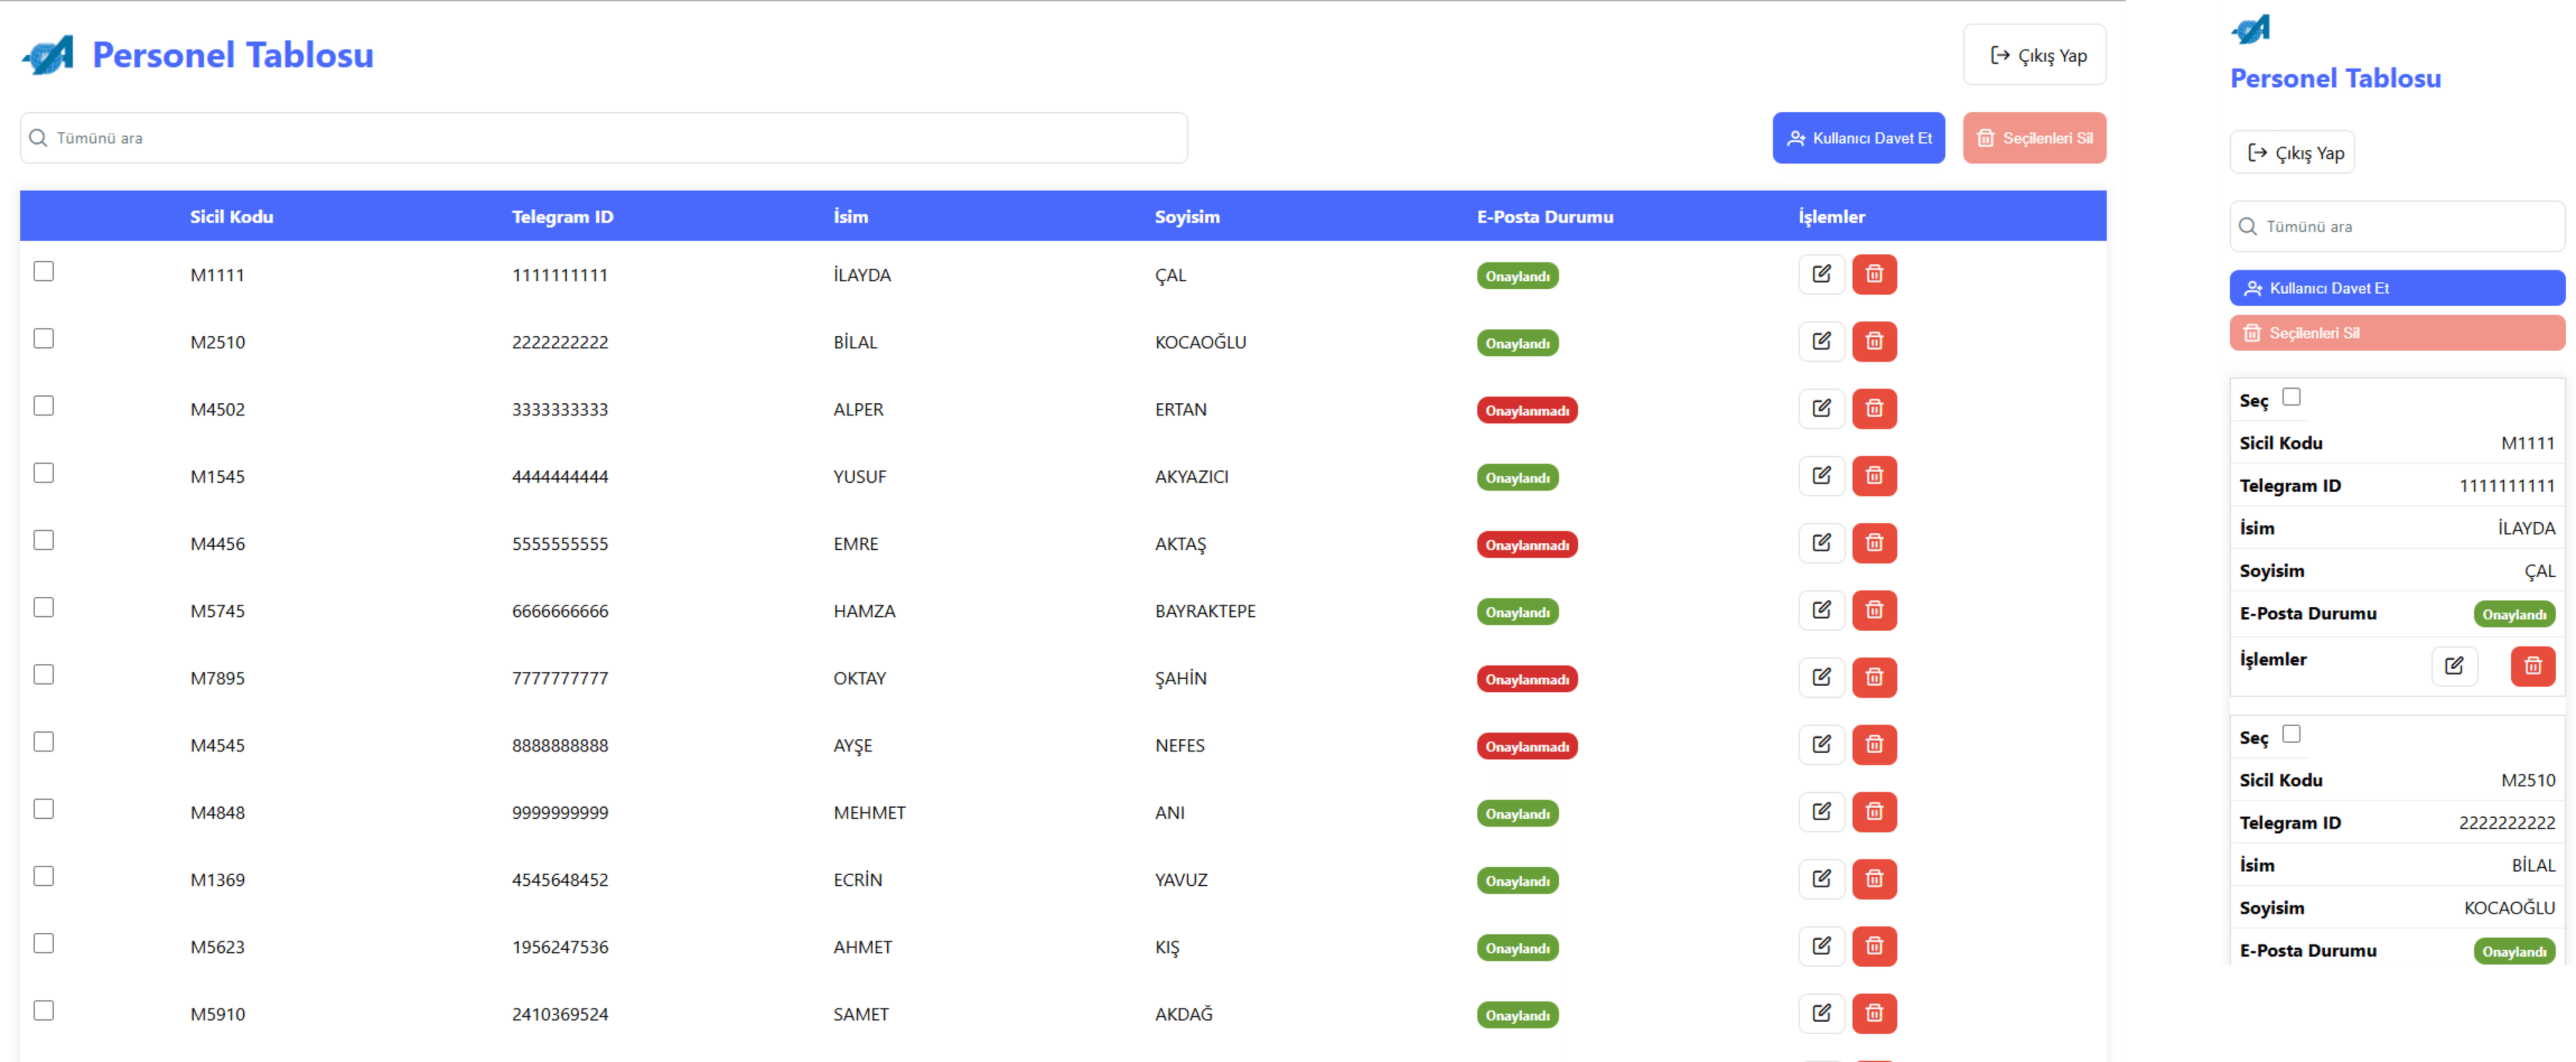Screen dimensions: 2576x1062
Task: Log out with the Çıkış Yap button at top right
Action: (x=2034, y=55)
